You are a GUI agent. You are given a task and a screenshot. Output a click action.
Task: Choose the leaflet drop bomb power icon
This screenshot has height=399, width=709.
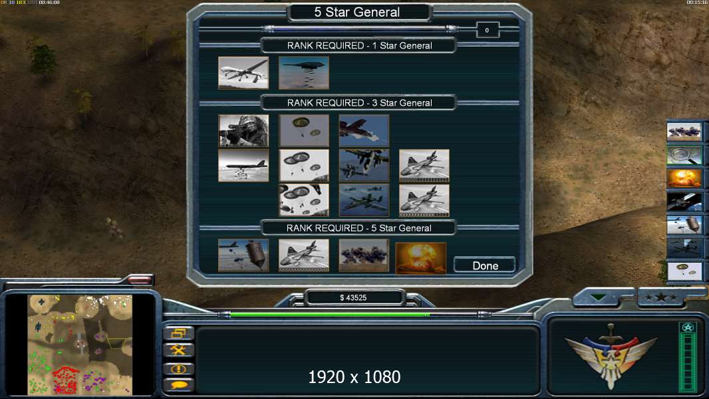pos(243,255)
